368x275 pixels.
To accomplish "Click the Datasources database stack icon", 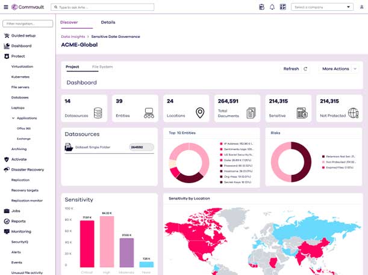I will [x=98, y=112].
